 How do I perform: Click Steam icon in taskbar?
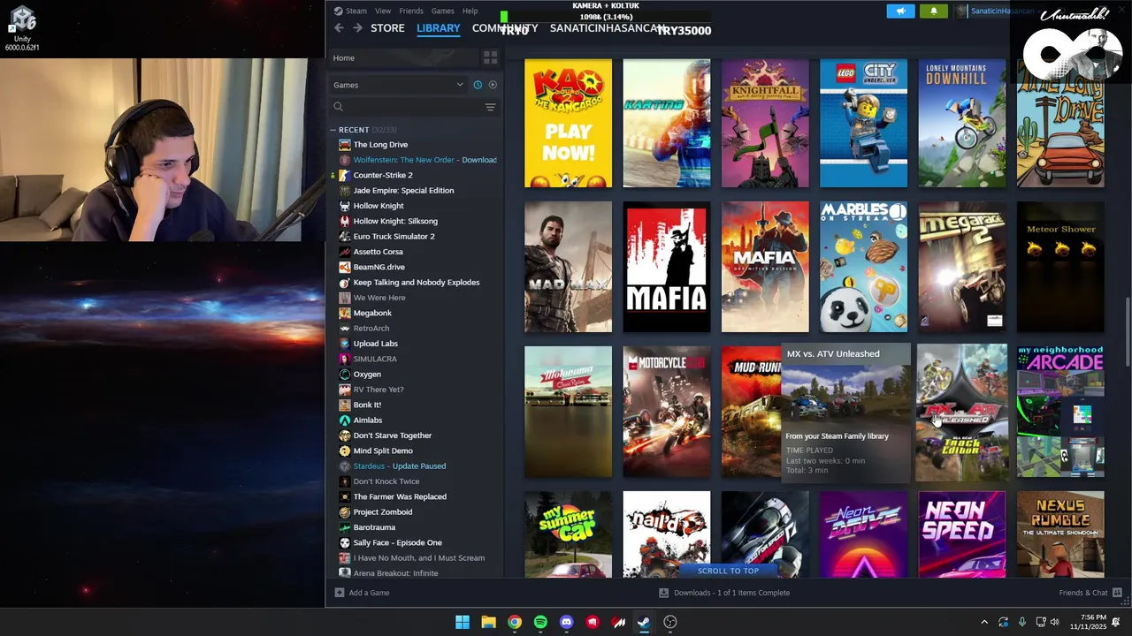644,622
